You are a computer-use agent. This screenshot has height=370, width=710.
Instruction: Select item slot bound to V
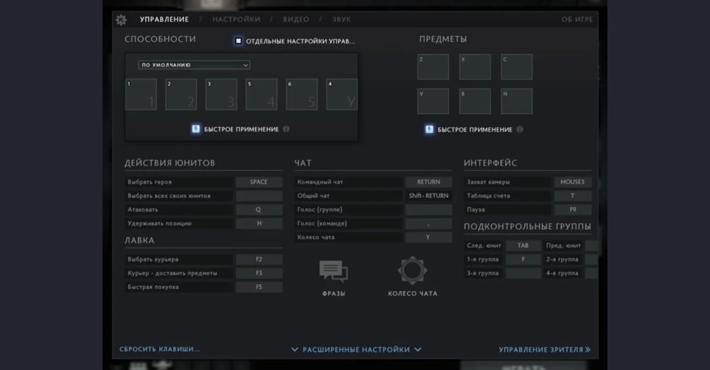click(433, 101)
